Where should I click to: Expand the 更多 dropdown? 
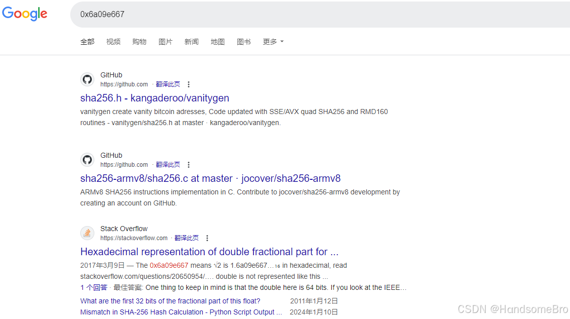[x=273, y=42]
